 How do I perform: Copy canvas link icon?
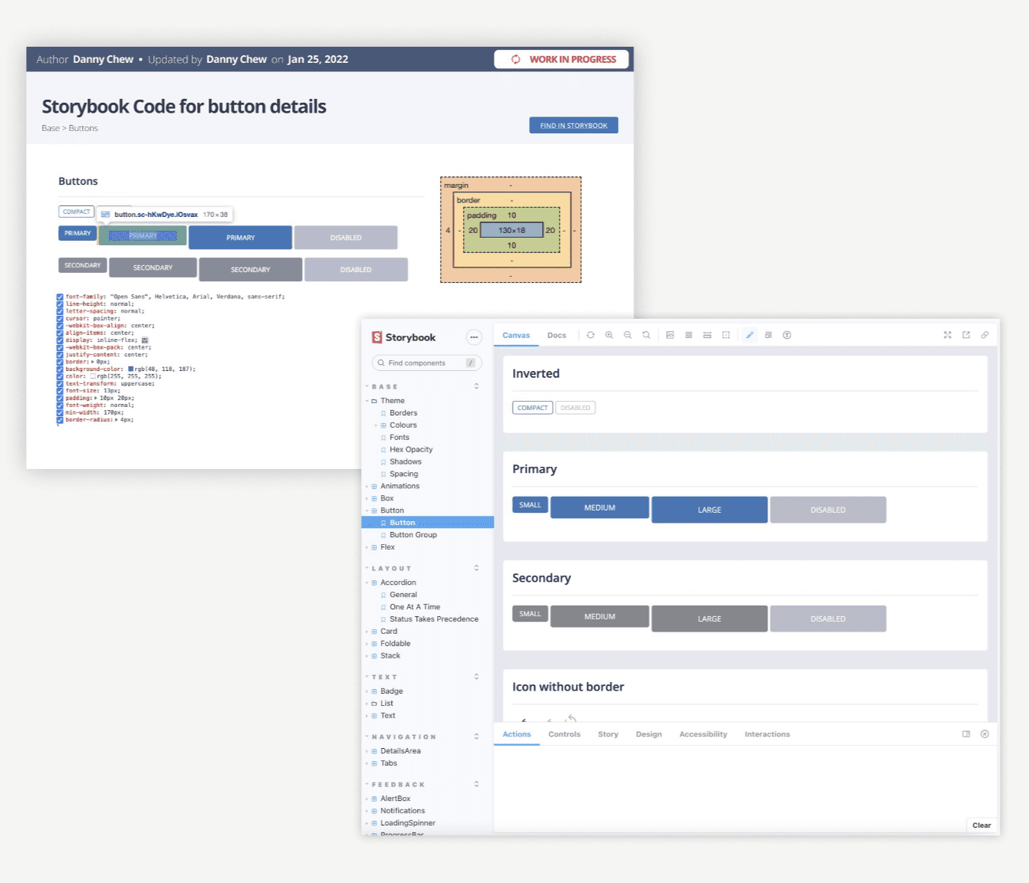click(x=985, y=335)
